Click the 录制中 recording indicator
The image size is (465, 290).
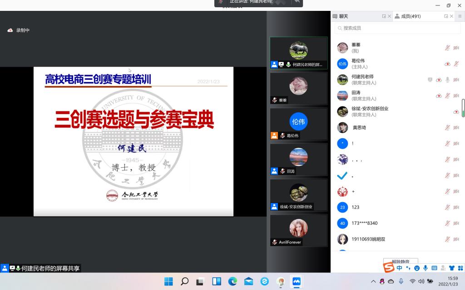point(19,30)
